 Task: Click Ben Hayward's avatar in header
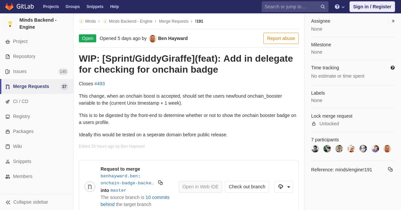click(153, 38)
